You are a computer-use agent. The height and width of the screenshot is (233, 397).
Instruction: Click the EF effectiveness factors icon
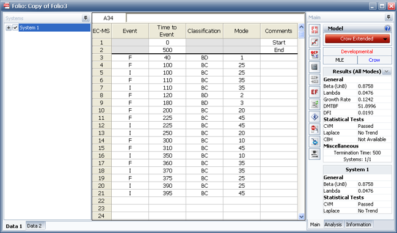(x=315, y=92)
